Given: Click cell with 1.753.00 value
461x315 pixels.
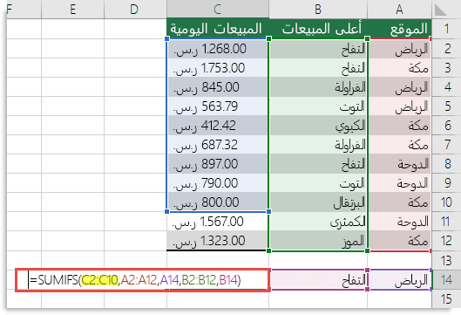Looking at the screenshot, I should (218, 68).
